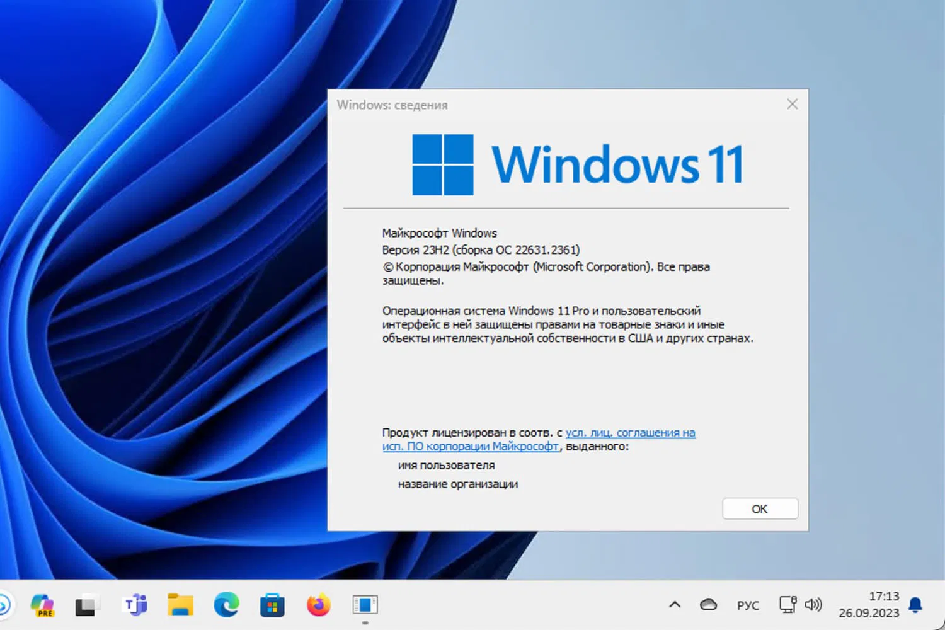Expand the hidden tray icons chevron
Screen dimensions: 945x630
(x=675, y=605)
